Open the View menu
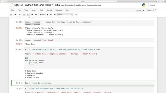The image size is (166, 93). click(x=26, y=10)
